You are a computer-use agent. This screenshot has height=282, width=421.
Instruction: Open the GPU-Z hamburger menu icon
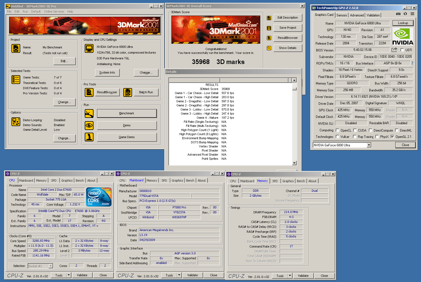(x=412, y=14)
